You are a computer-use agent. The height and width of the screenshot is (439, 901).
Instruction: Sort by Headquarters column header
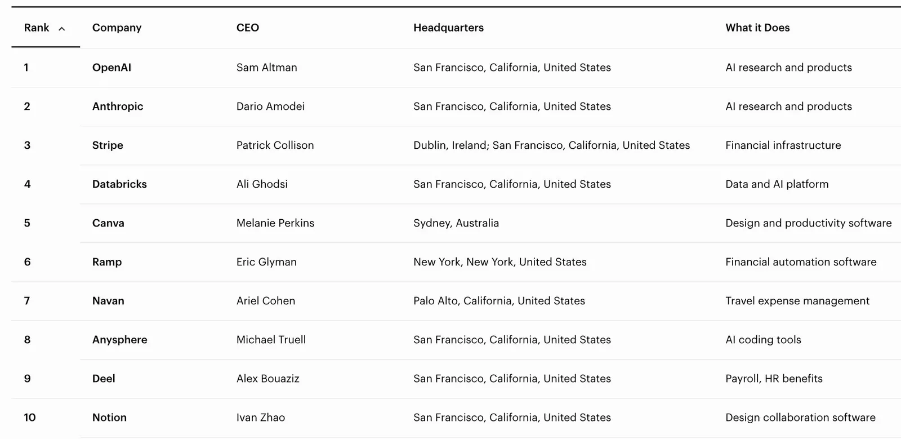click(x=448, y=28)
